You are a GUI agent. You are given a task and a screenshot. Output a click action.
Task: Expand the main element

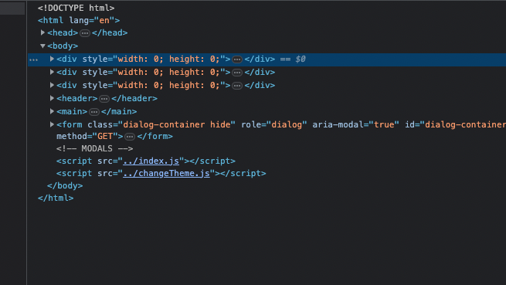[x=52, y=111]
